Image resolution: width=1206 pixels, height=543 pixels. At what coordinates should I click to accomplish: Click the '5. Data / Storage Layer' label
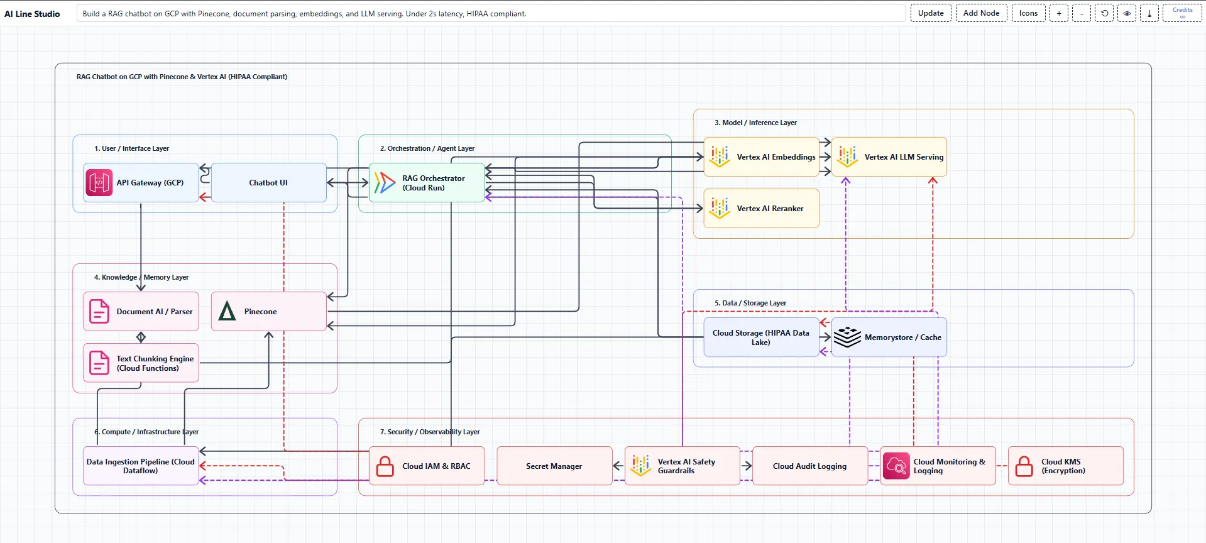(x=750, y=303)
